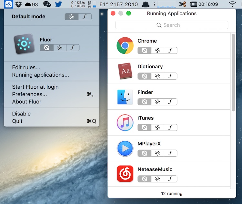The image size is (242, 204).
Task: Click the 00:16:09 timer menu bar item
Action: [204, 4]
